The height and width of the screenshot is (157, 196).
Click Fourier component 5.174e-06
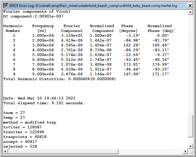click(72, 55)
